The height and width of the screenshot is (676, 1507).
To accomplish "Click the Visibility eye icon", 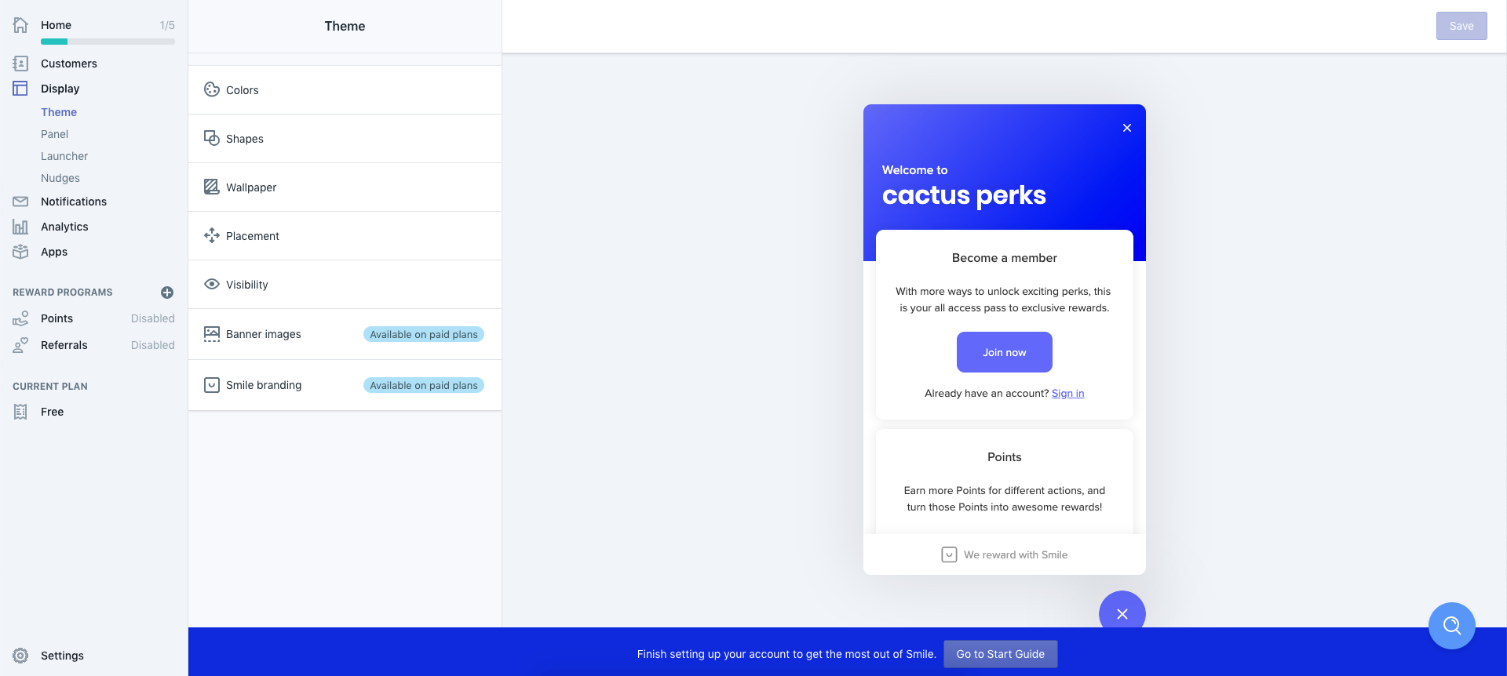I will (x=212, y=284).
